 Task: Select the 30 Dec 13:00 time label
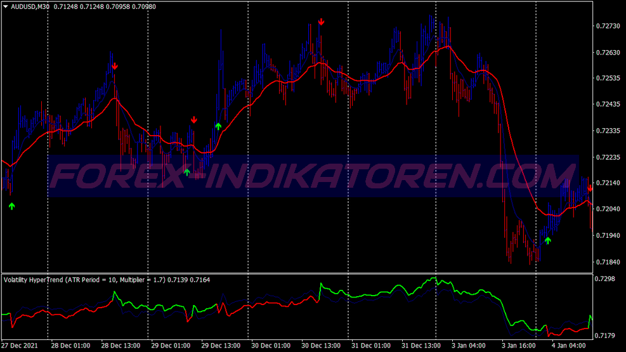322,346
